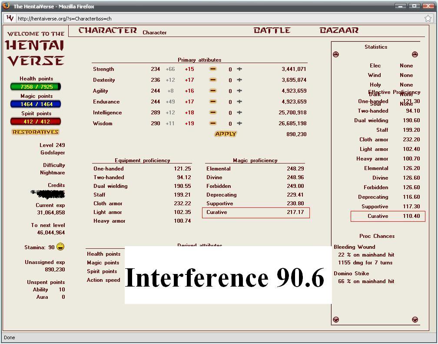Screen dimensions: 438x344
Task: Click the left down-arrow below the Statistics panel
Action: tap(336, 319)
